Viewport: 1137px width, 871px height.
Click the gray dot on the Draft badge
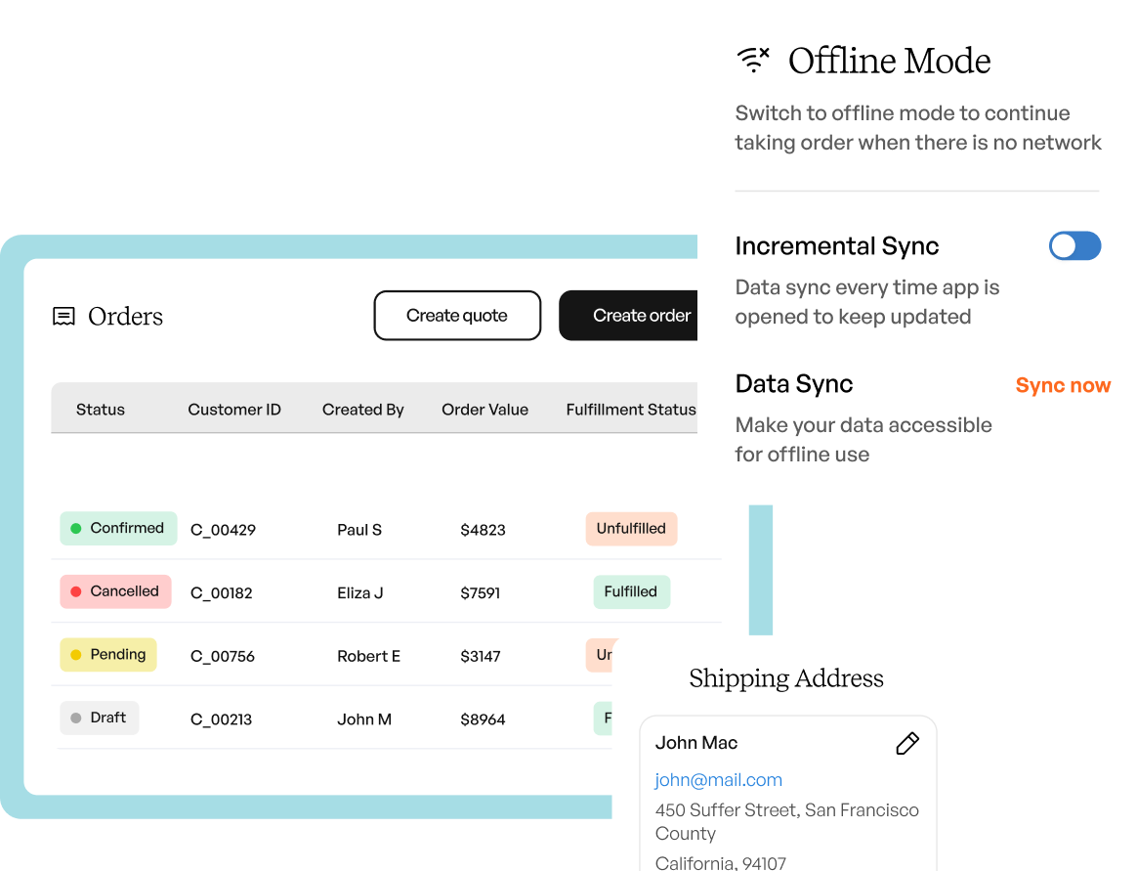point(76,718)
